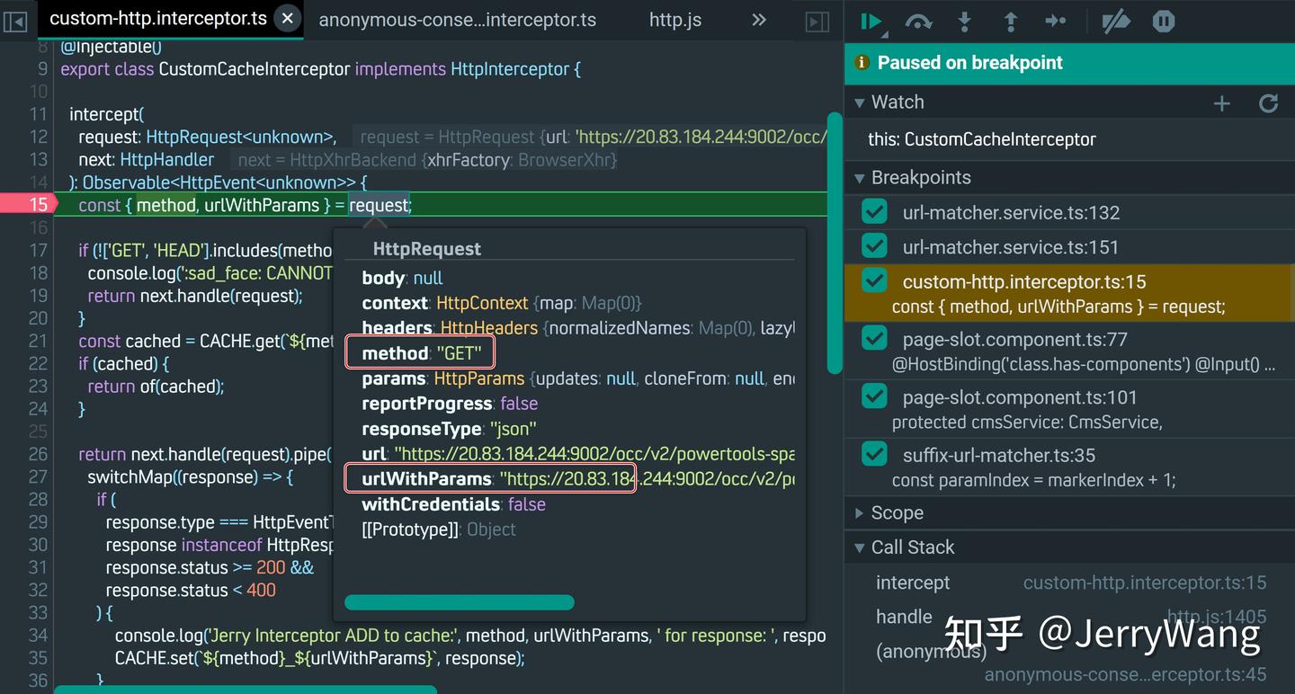
Task: Toggle the debugger sidebar pane
Action: (817, 22)
